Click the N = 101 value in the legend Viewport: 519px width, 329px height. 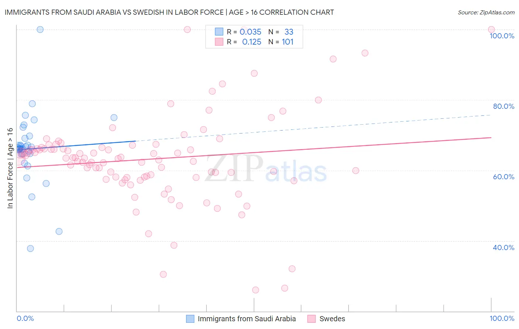pos(281,42)
